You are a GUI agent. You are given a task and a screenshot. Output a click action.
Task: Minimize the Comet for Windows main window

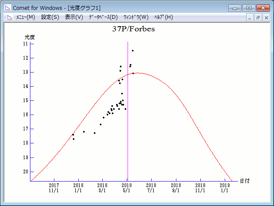[235, 8]
